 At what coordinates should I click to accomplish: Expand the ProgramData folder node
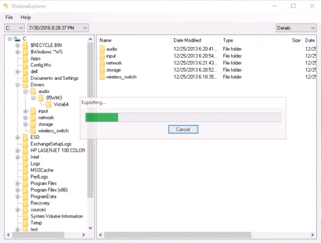[17, 197]
